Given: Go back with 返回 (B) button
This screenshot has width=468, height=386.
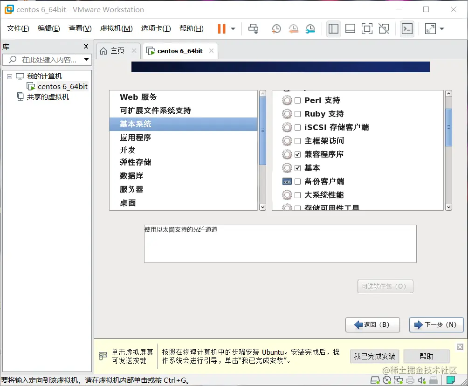Looking at the screenshot, I should point(372,325).
